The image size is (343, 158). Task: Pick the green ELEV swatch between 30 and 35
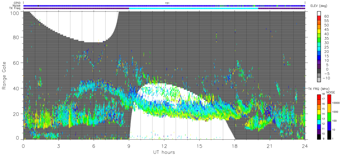click(319, 40)
